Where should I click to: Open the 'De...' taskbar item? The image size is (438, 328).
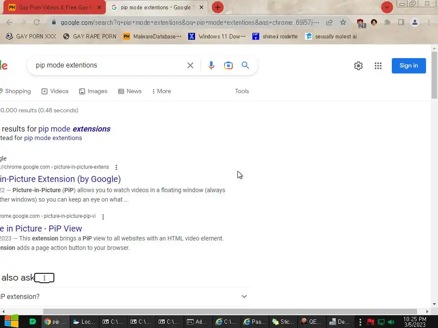point(339,322)
